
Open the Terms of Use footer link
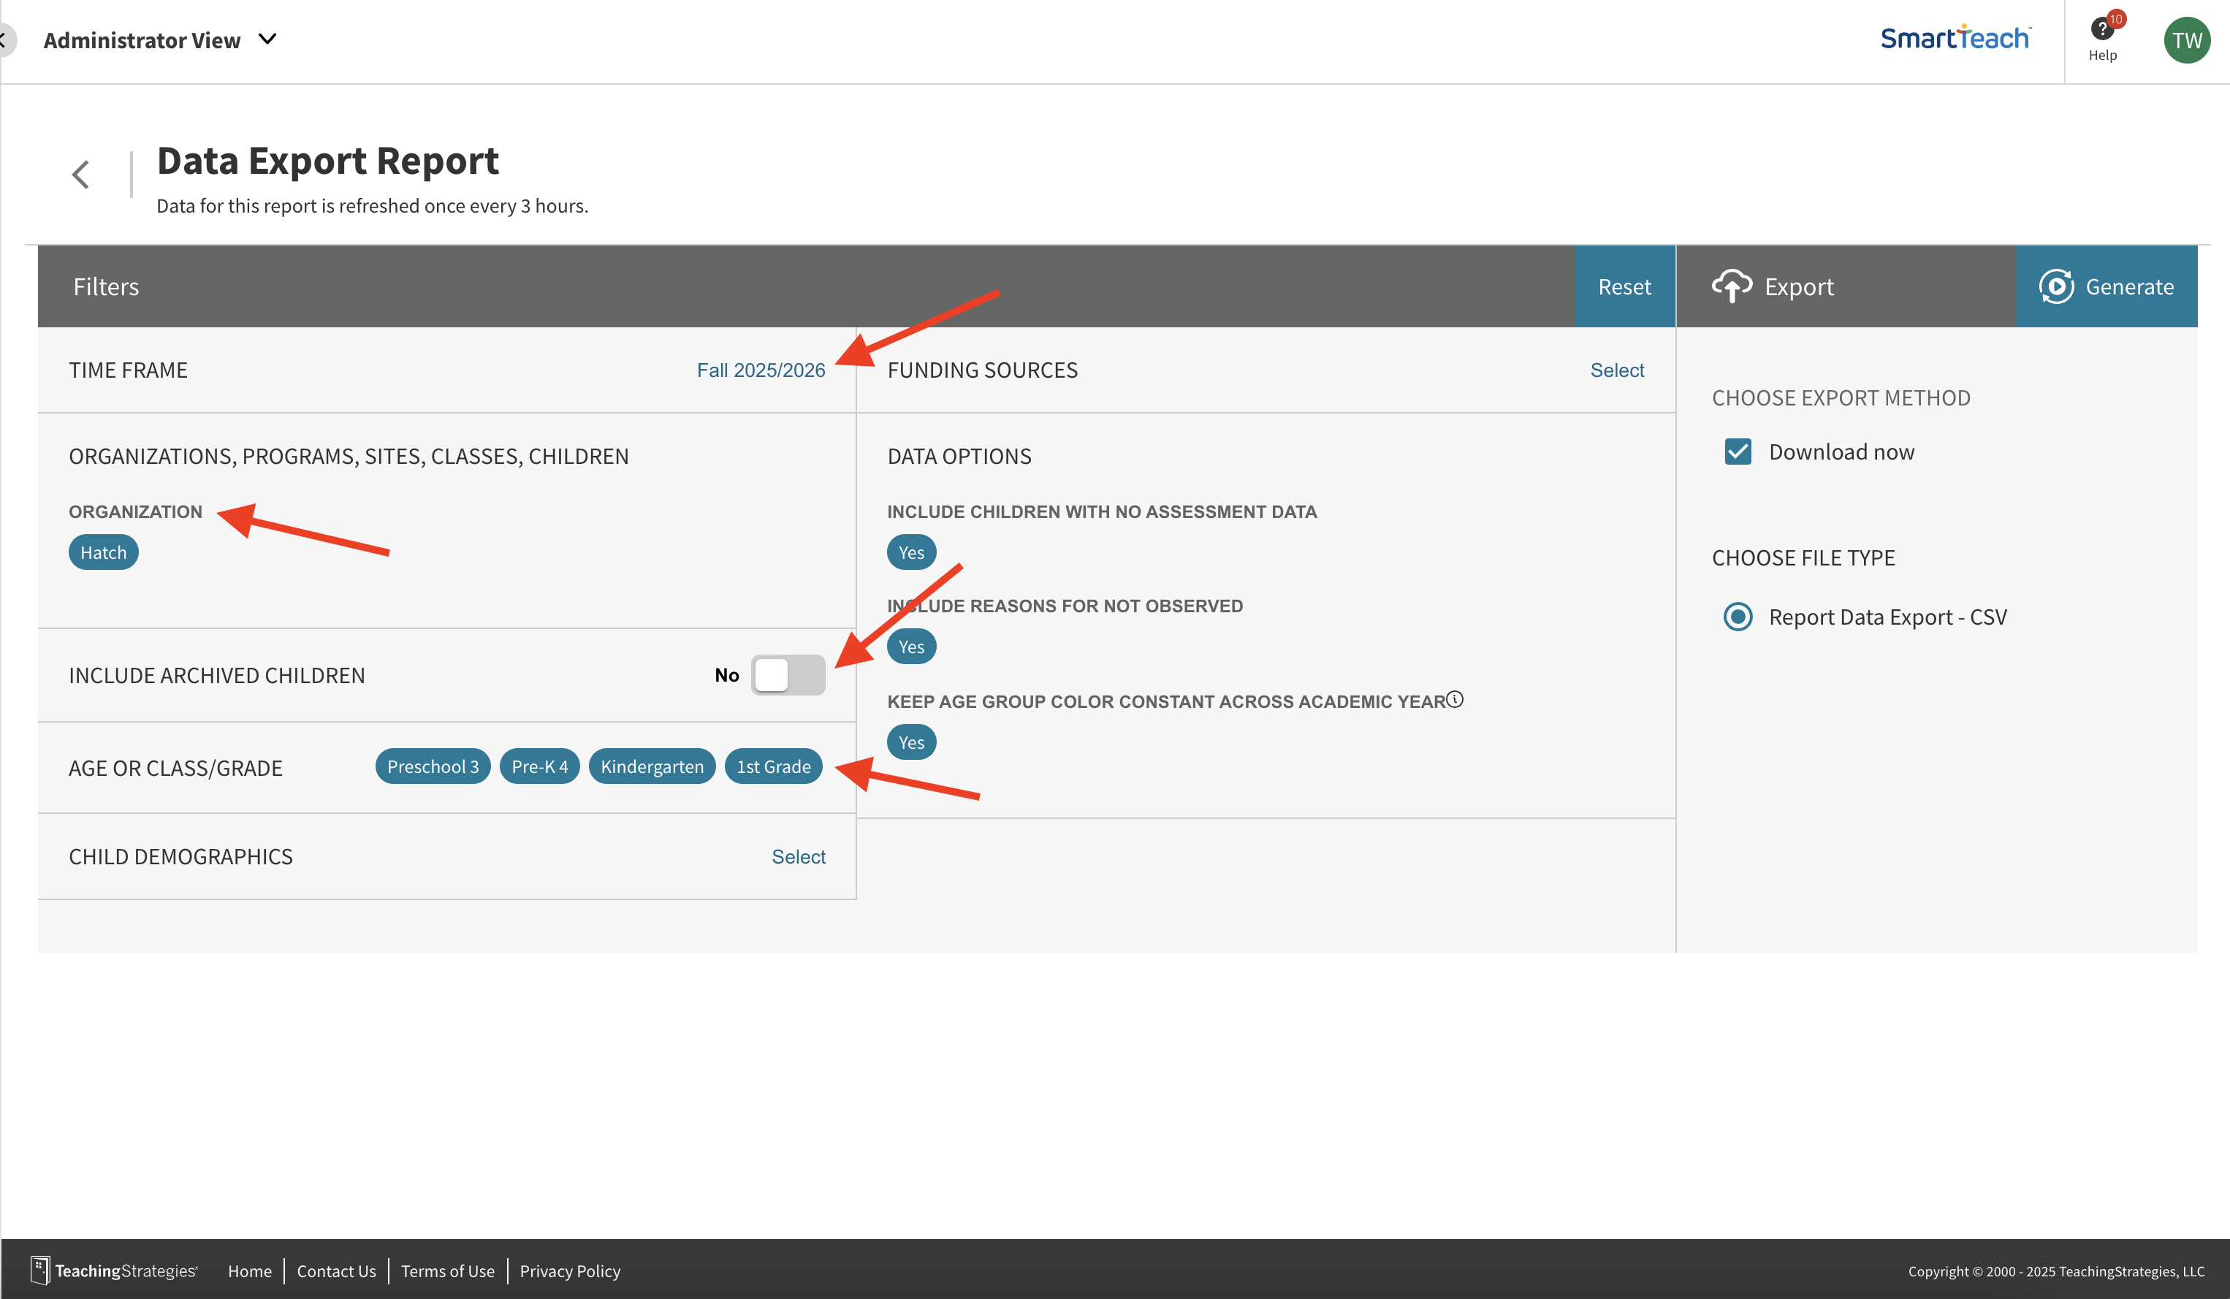[x=448, y=1271]
